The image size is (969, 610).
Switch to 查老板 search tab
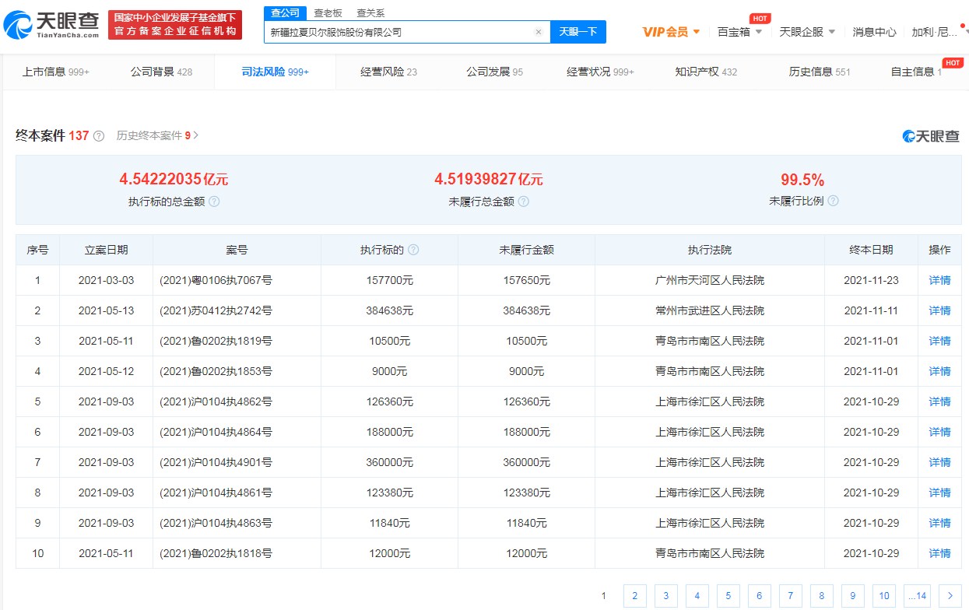[328, 13]
